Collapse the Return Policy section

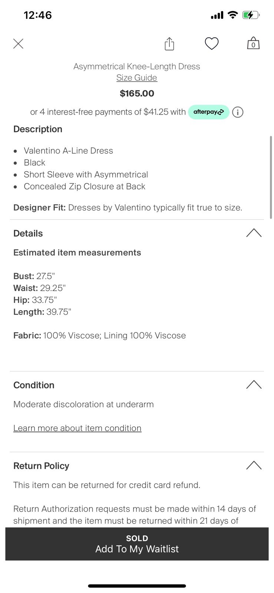(x=254, y=465)
